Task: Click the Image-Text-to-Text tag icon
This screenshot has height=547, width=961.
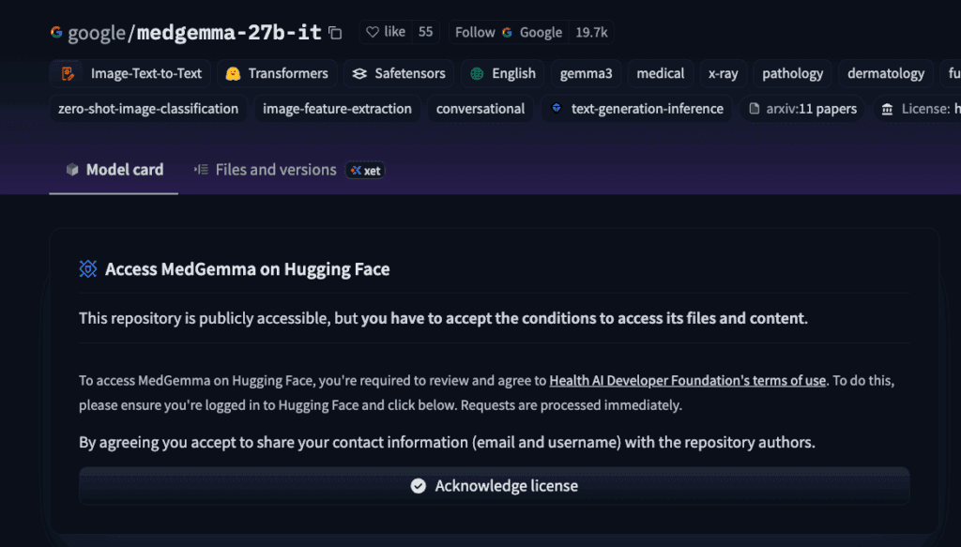Action: (68, 73)
